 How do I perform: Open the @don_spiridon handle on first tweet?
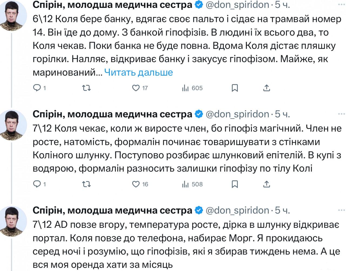(x=238, y=5)
